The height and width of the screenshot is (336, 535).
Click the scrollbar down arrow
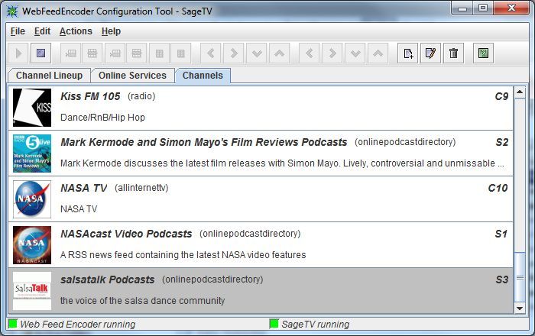point(520,306)
